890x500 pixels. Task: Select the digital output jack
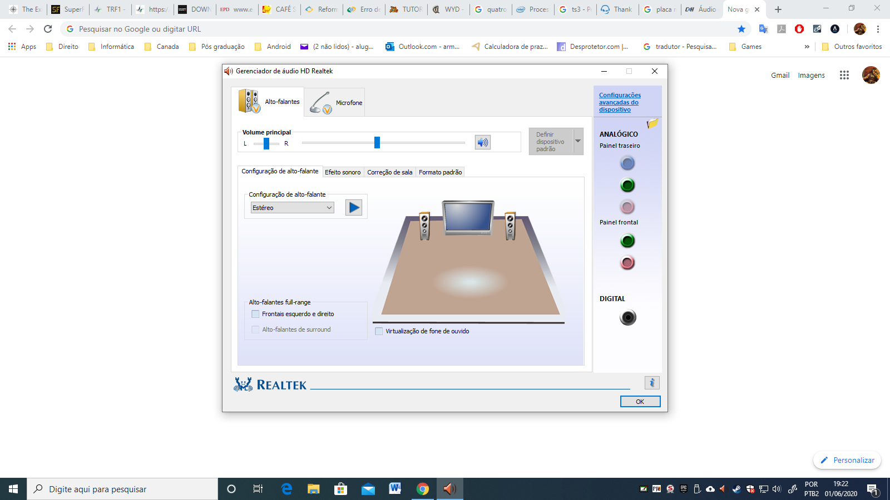pyautogui.click(x=628, y=317)
